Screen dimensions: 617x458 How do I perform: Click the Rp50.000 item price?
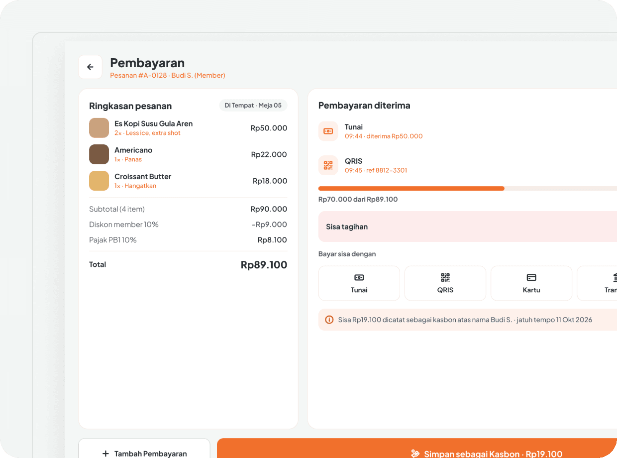pyautogui.click(x=269, y=128)
